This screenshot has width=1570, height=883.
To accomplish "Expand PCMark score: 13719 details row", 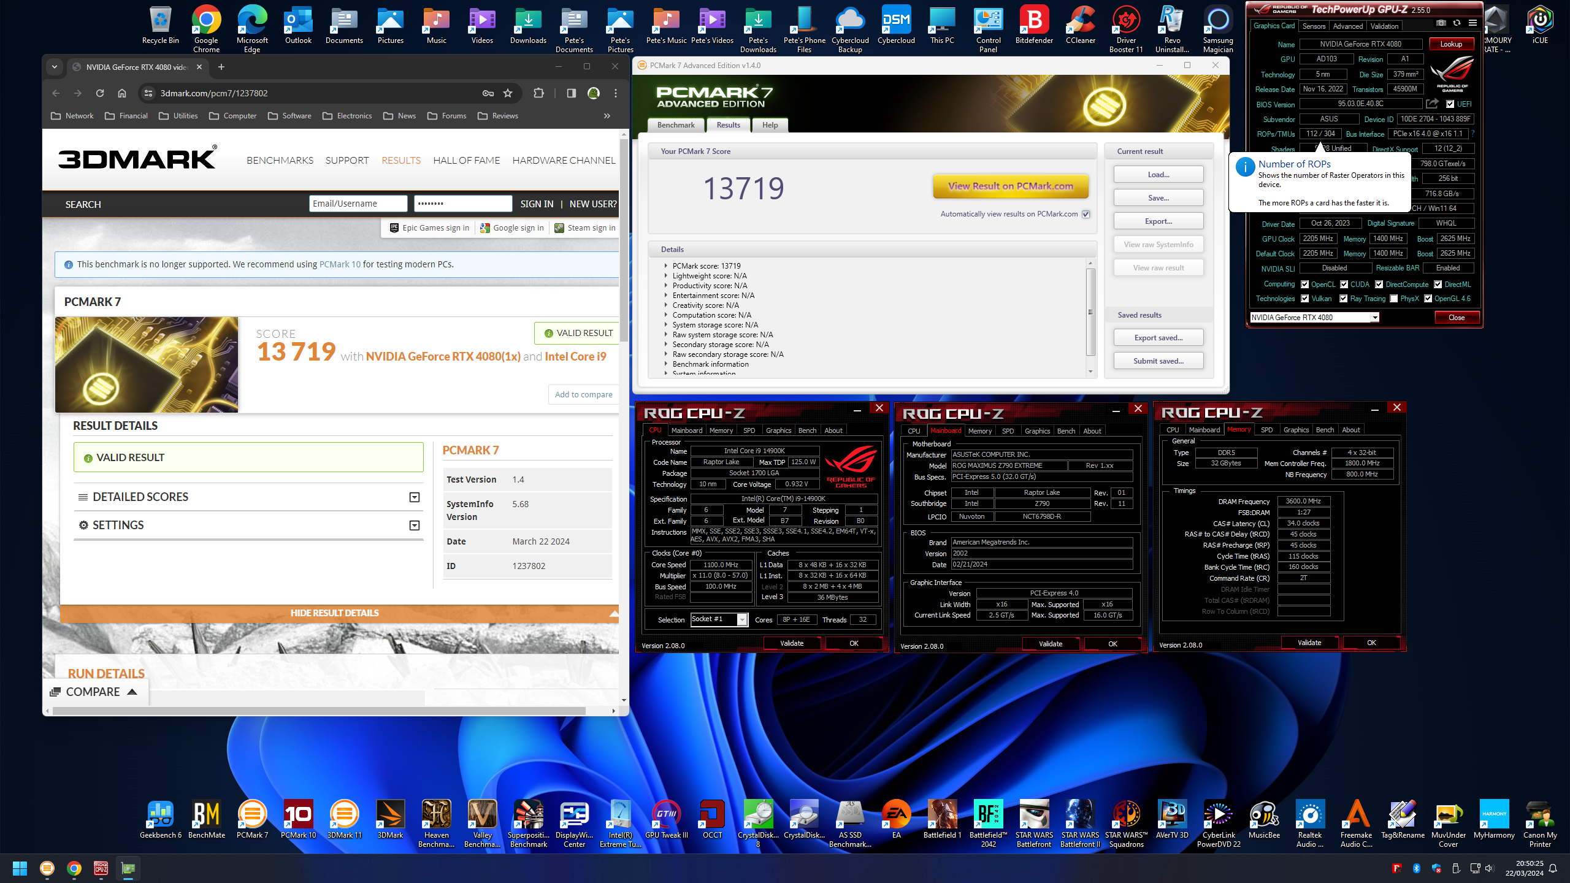I will 665,266.
